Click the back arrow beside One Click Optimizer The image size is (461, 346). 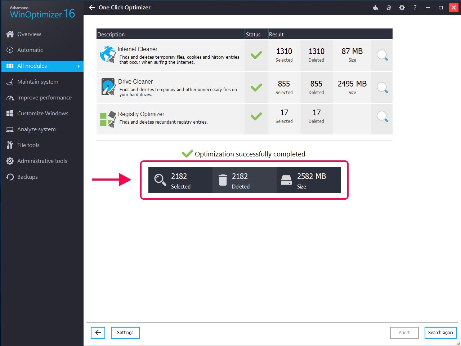(92, 8)
